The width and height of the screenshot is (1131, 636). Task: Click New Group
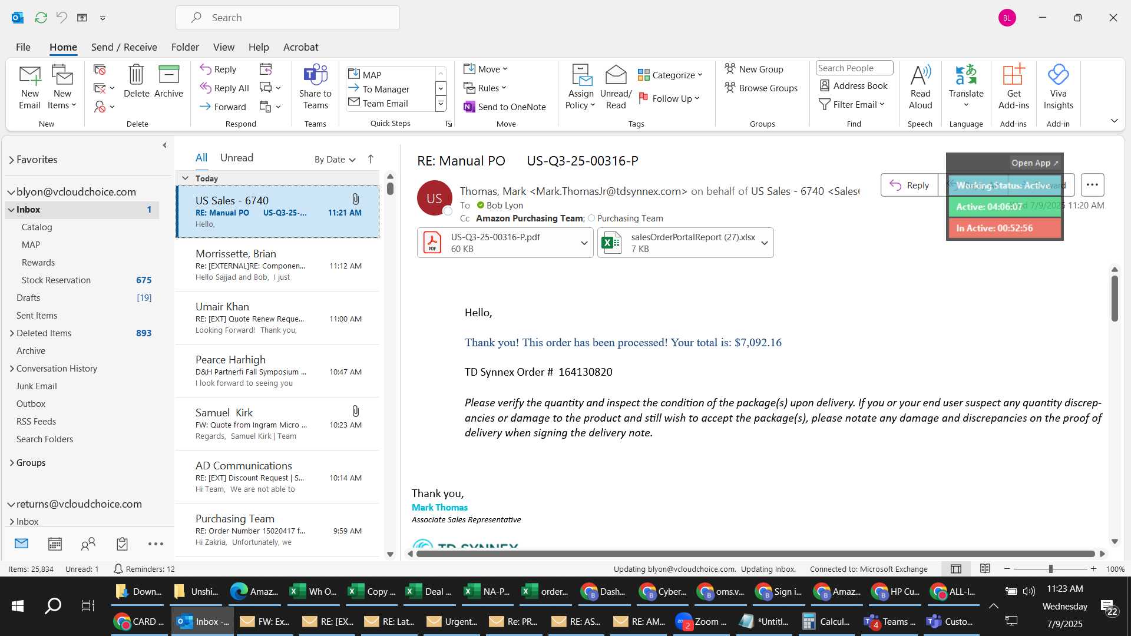(754, 69)
